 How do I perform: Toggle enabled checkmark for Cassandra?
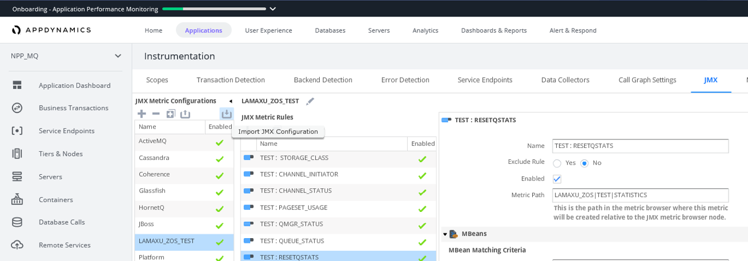[219, 159]
